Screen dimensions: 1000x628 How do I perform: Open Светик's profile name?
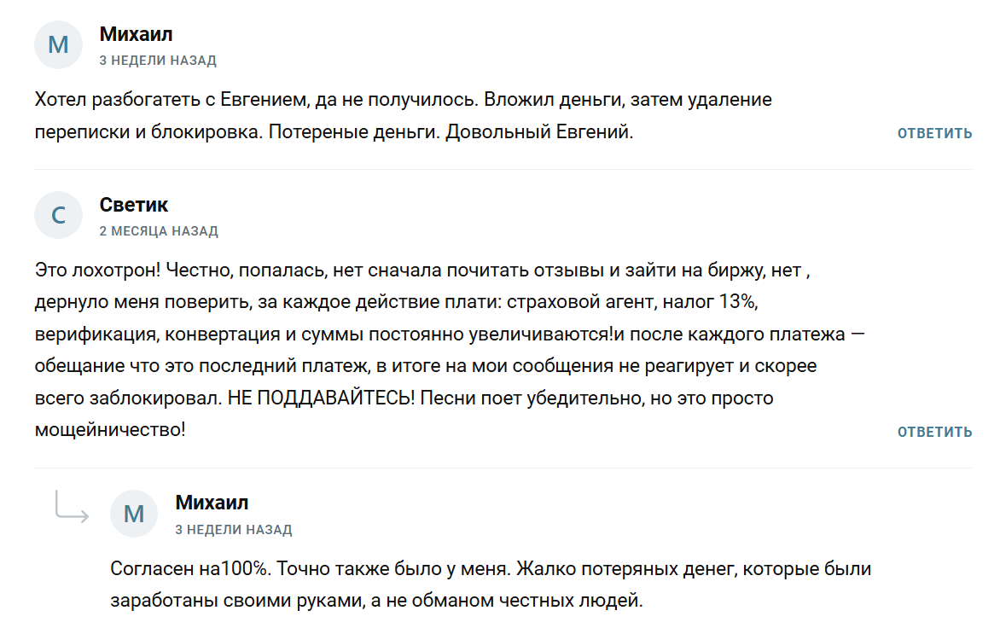pos(134,205)
